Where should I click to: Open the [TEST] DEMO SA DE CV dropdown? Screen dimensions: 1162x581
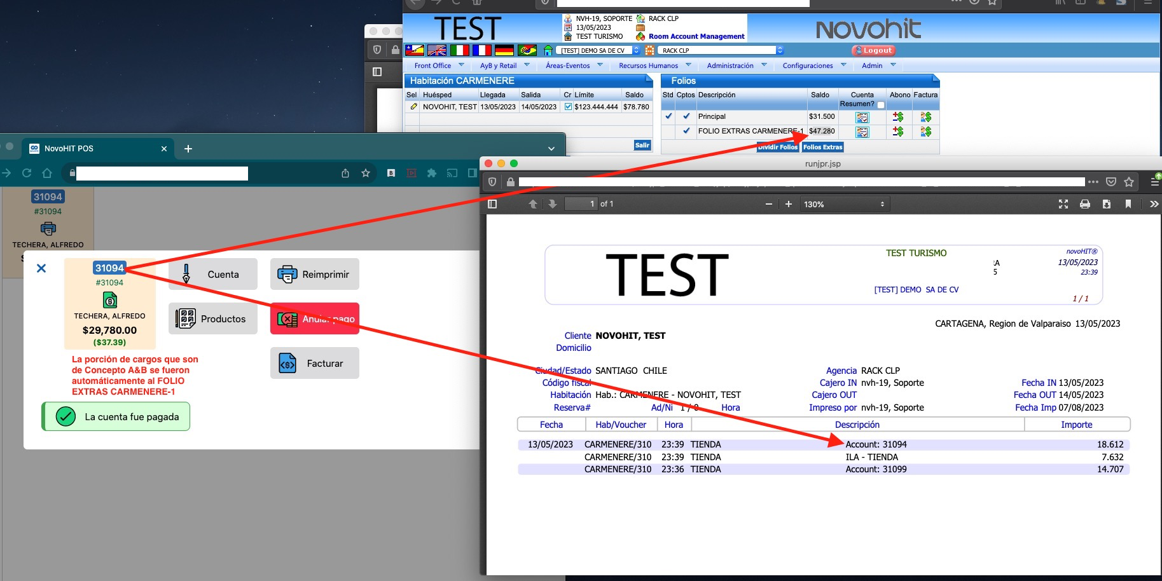pos(598,50)
